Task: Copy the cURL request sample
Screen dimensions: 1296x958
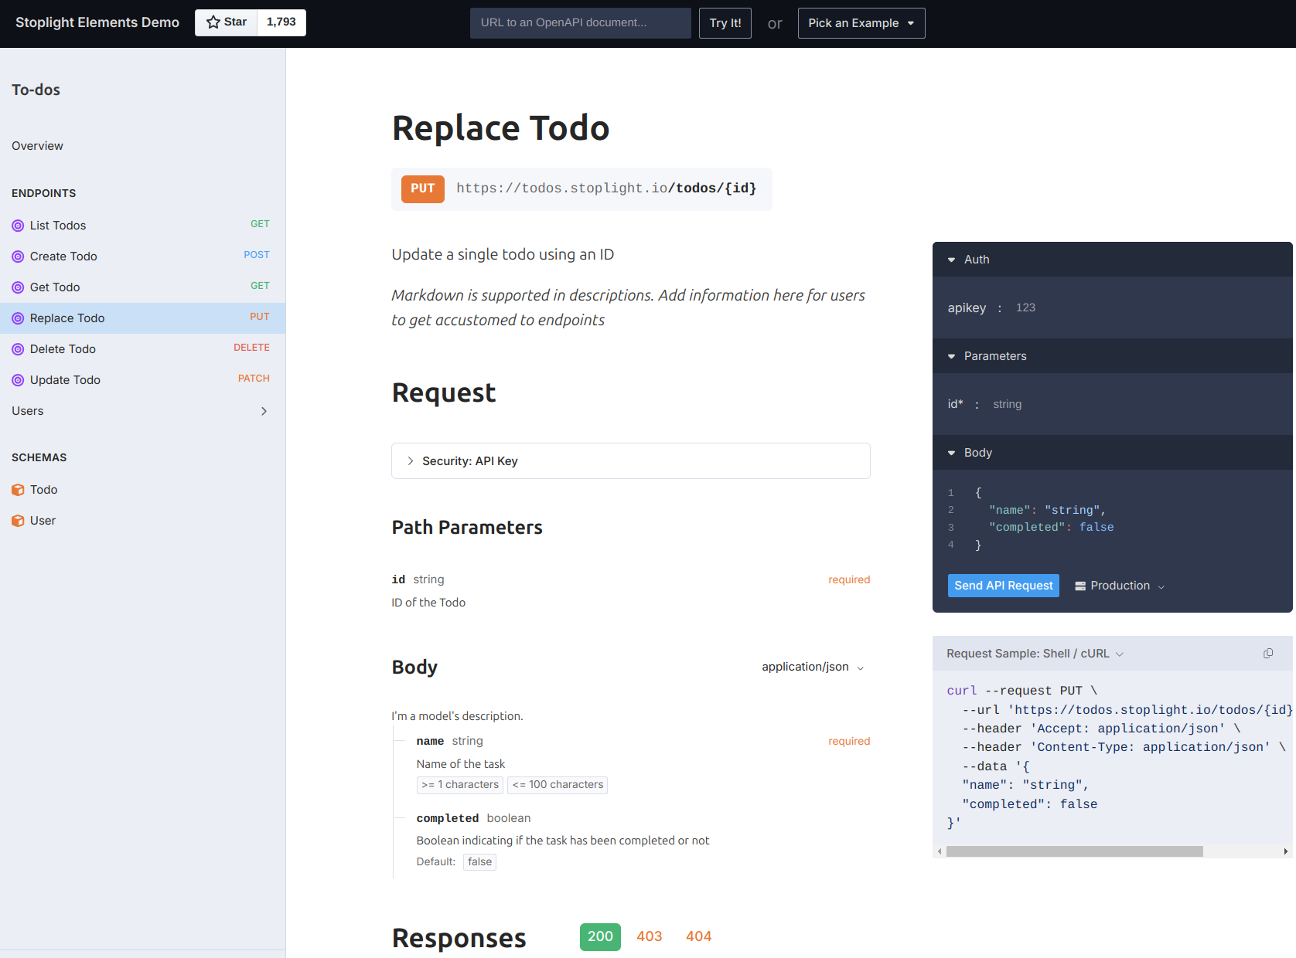Action: tap(1268, 654)
